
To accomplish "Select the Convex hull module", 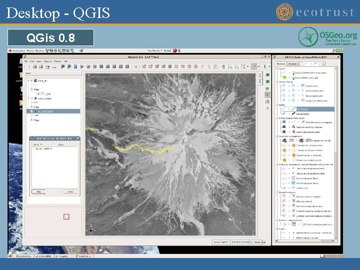I will point(302,188).
